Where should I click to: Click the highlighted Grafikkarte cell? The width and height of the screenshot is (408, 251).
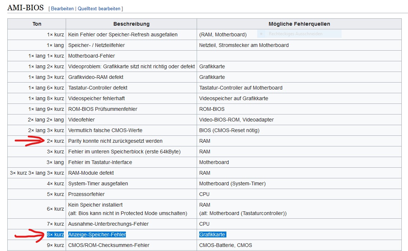click(x=212, y=234)
